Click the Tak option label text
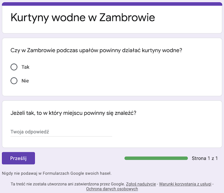The height and width of the screenshot is (193, 224). point(26,67)
